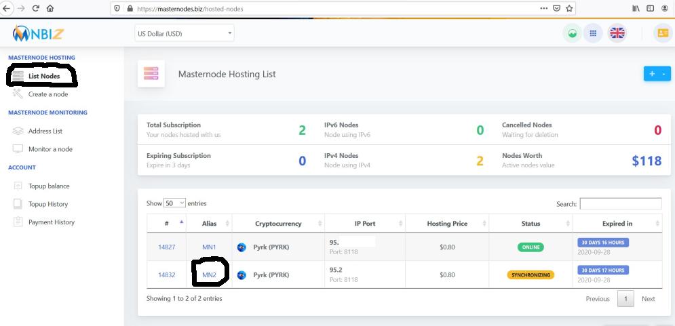Open the browser library icon

point(636,8)
